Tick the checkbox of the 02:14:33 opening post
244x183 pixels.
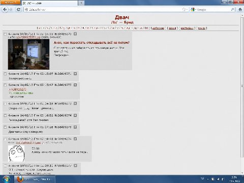point(5,34)
